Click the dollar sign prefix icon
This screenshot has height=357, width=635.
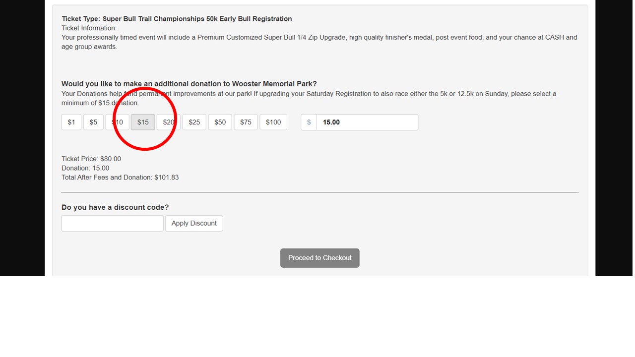click(309, 122)
